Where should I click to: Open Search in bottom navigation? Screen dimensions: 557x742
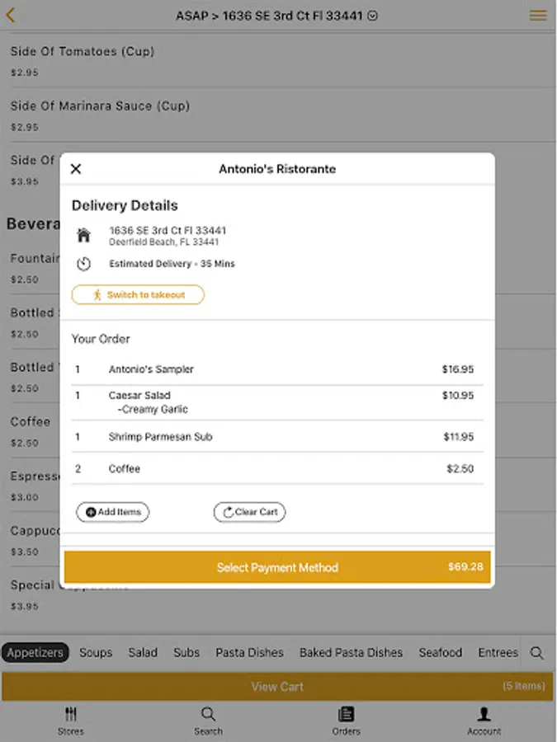pyautogui.click(x=208, y=721)
